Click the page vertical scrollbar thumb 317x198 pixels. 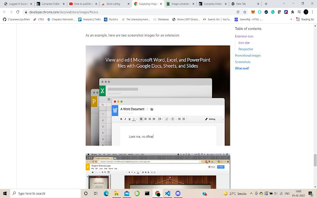tap(315, 160)
